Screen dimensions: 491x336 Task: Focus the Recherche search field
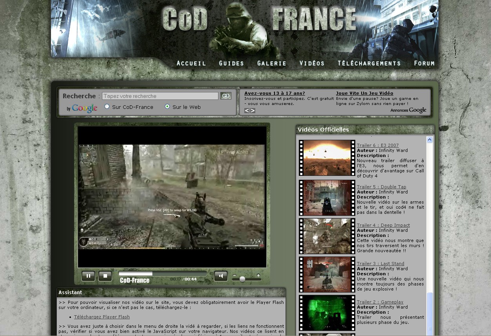click(160, 96)
